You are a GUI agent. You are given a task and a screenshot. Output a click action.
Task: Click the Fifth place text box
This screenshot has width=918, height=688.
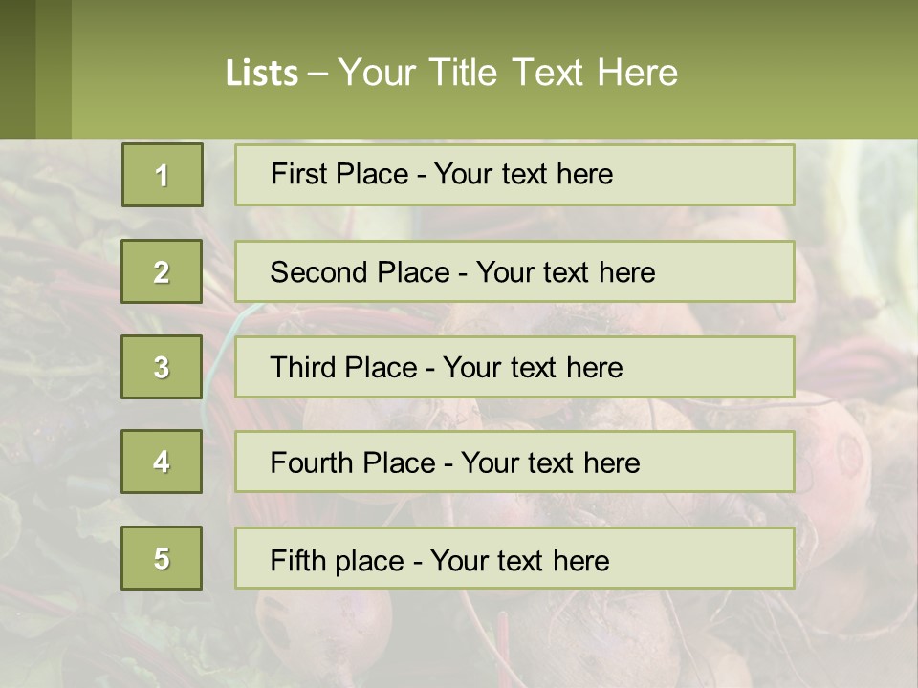coord(514,558)
